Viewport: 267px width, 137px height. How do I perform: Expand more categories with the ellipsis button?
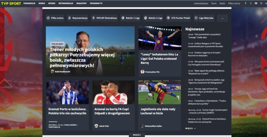pyautogui.click(x=222, y=18)
